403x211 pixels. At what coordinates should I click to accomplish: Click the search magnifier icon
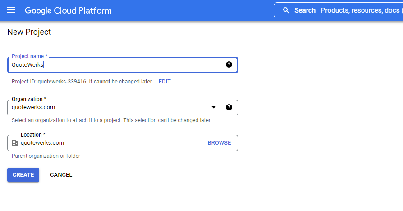click(286, 10)
